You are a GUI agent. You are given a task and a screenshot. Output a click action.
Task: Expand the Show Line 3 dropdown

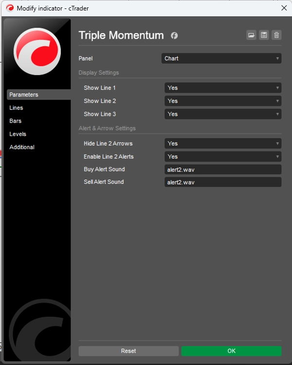[x=223, y=114]
